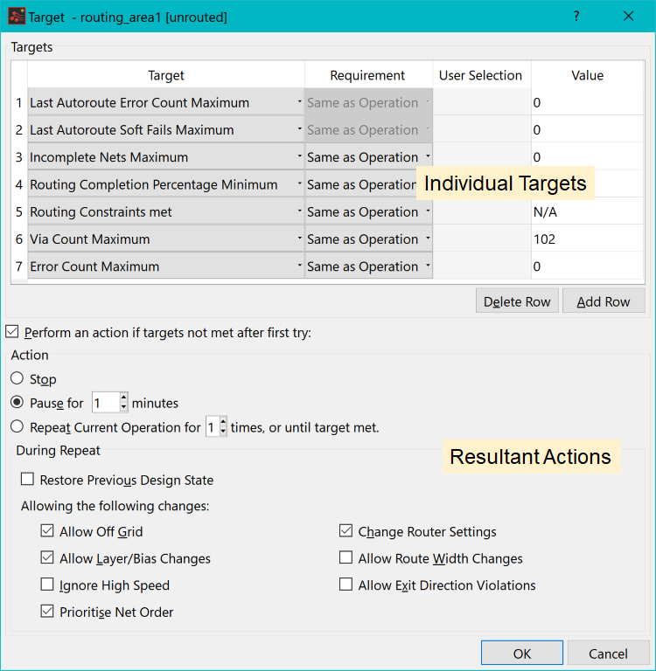Click the User Selection column header
This screenshot has width=656, height=671.
coord(480,75)
